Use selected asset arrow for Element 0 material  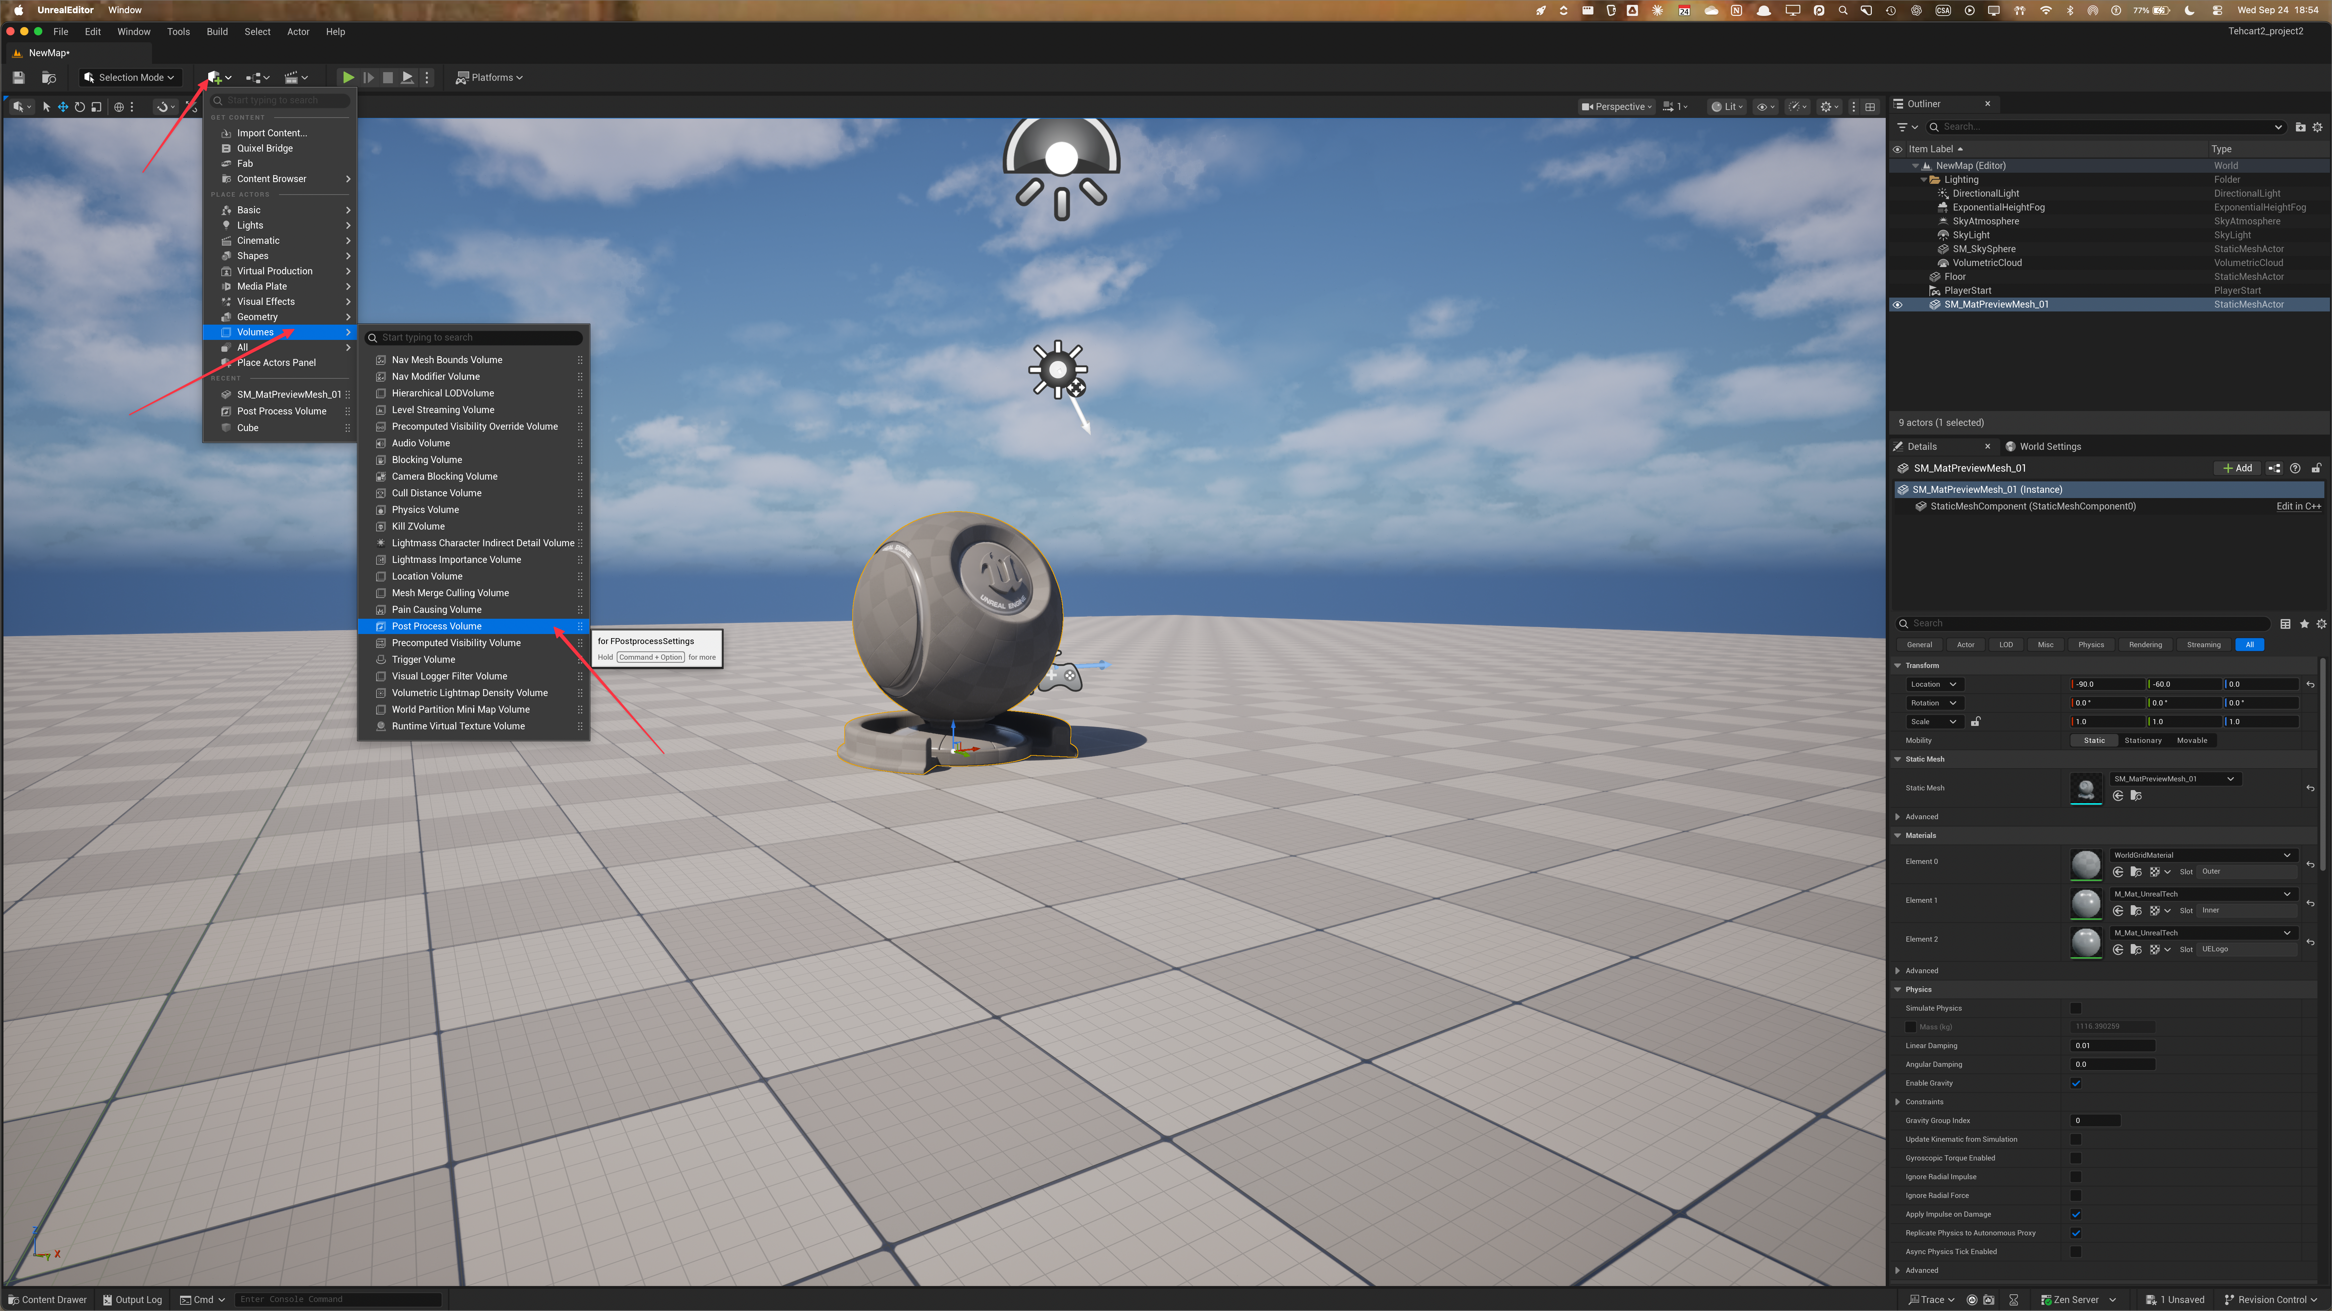2118,872
